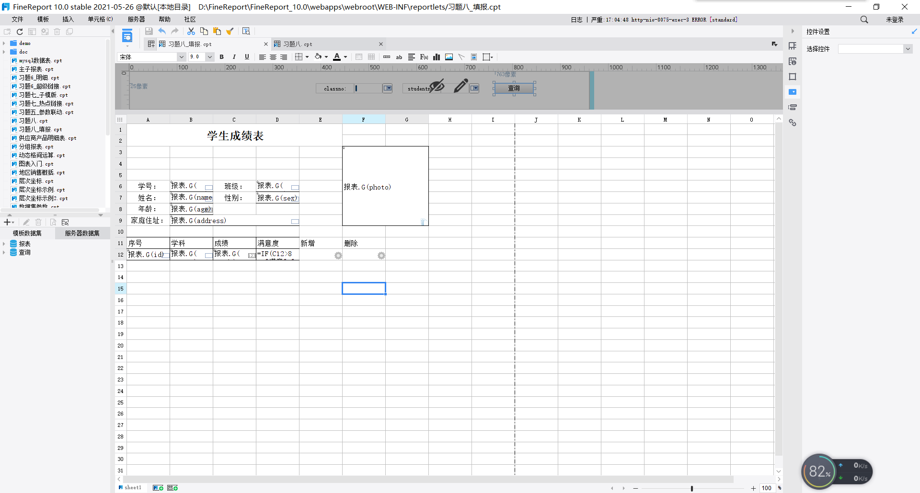Click the zoom slider handle
This screenshot has height=493, width=920.
pyautogui.click(x=691, y=488)
